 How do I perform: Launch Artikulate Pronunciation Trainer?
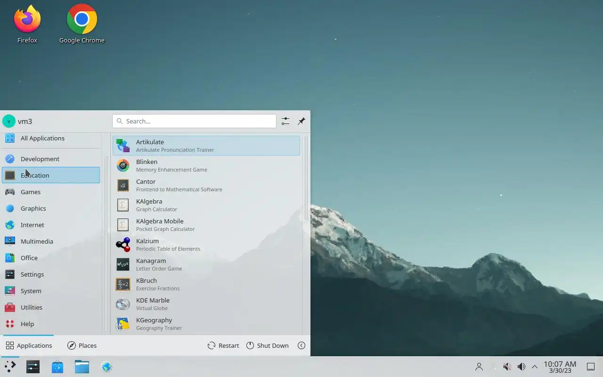[x=206, y=146]
